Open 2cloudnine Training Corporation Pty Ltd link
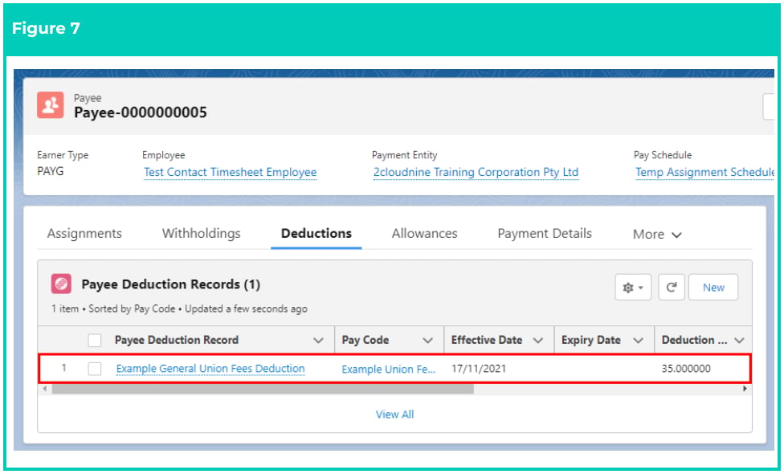This screenshot has width=784, height=474. [476, 172]
